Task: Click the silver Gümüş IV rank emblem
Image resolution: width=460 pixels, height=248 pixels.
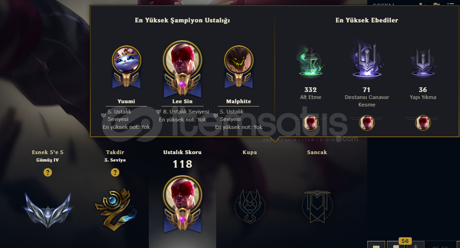Action: (48, 210)
